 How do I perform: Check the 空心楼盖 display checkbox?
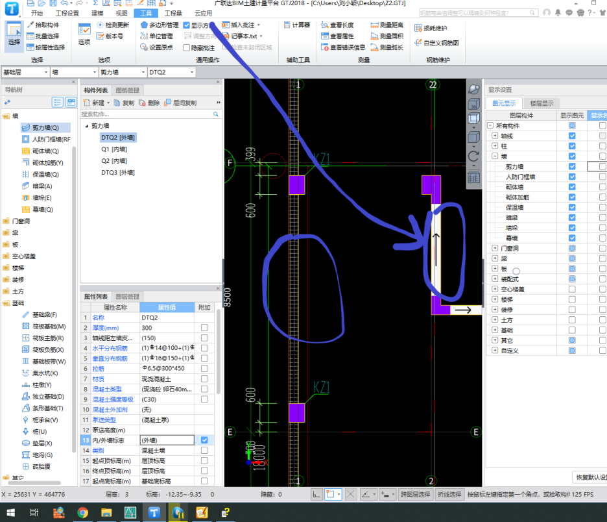click(572, 289)
